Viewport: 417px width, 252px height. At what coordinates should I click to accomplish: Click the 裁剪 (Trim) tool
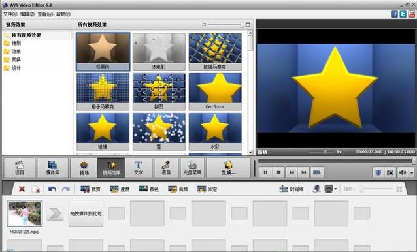click(90, 189)
